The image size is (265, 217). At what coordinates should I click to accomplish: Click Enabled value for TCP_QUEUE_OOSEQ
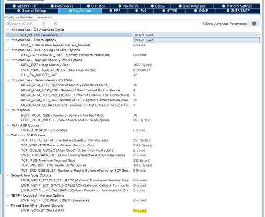[x=139, y=150]
